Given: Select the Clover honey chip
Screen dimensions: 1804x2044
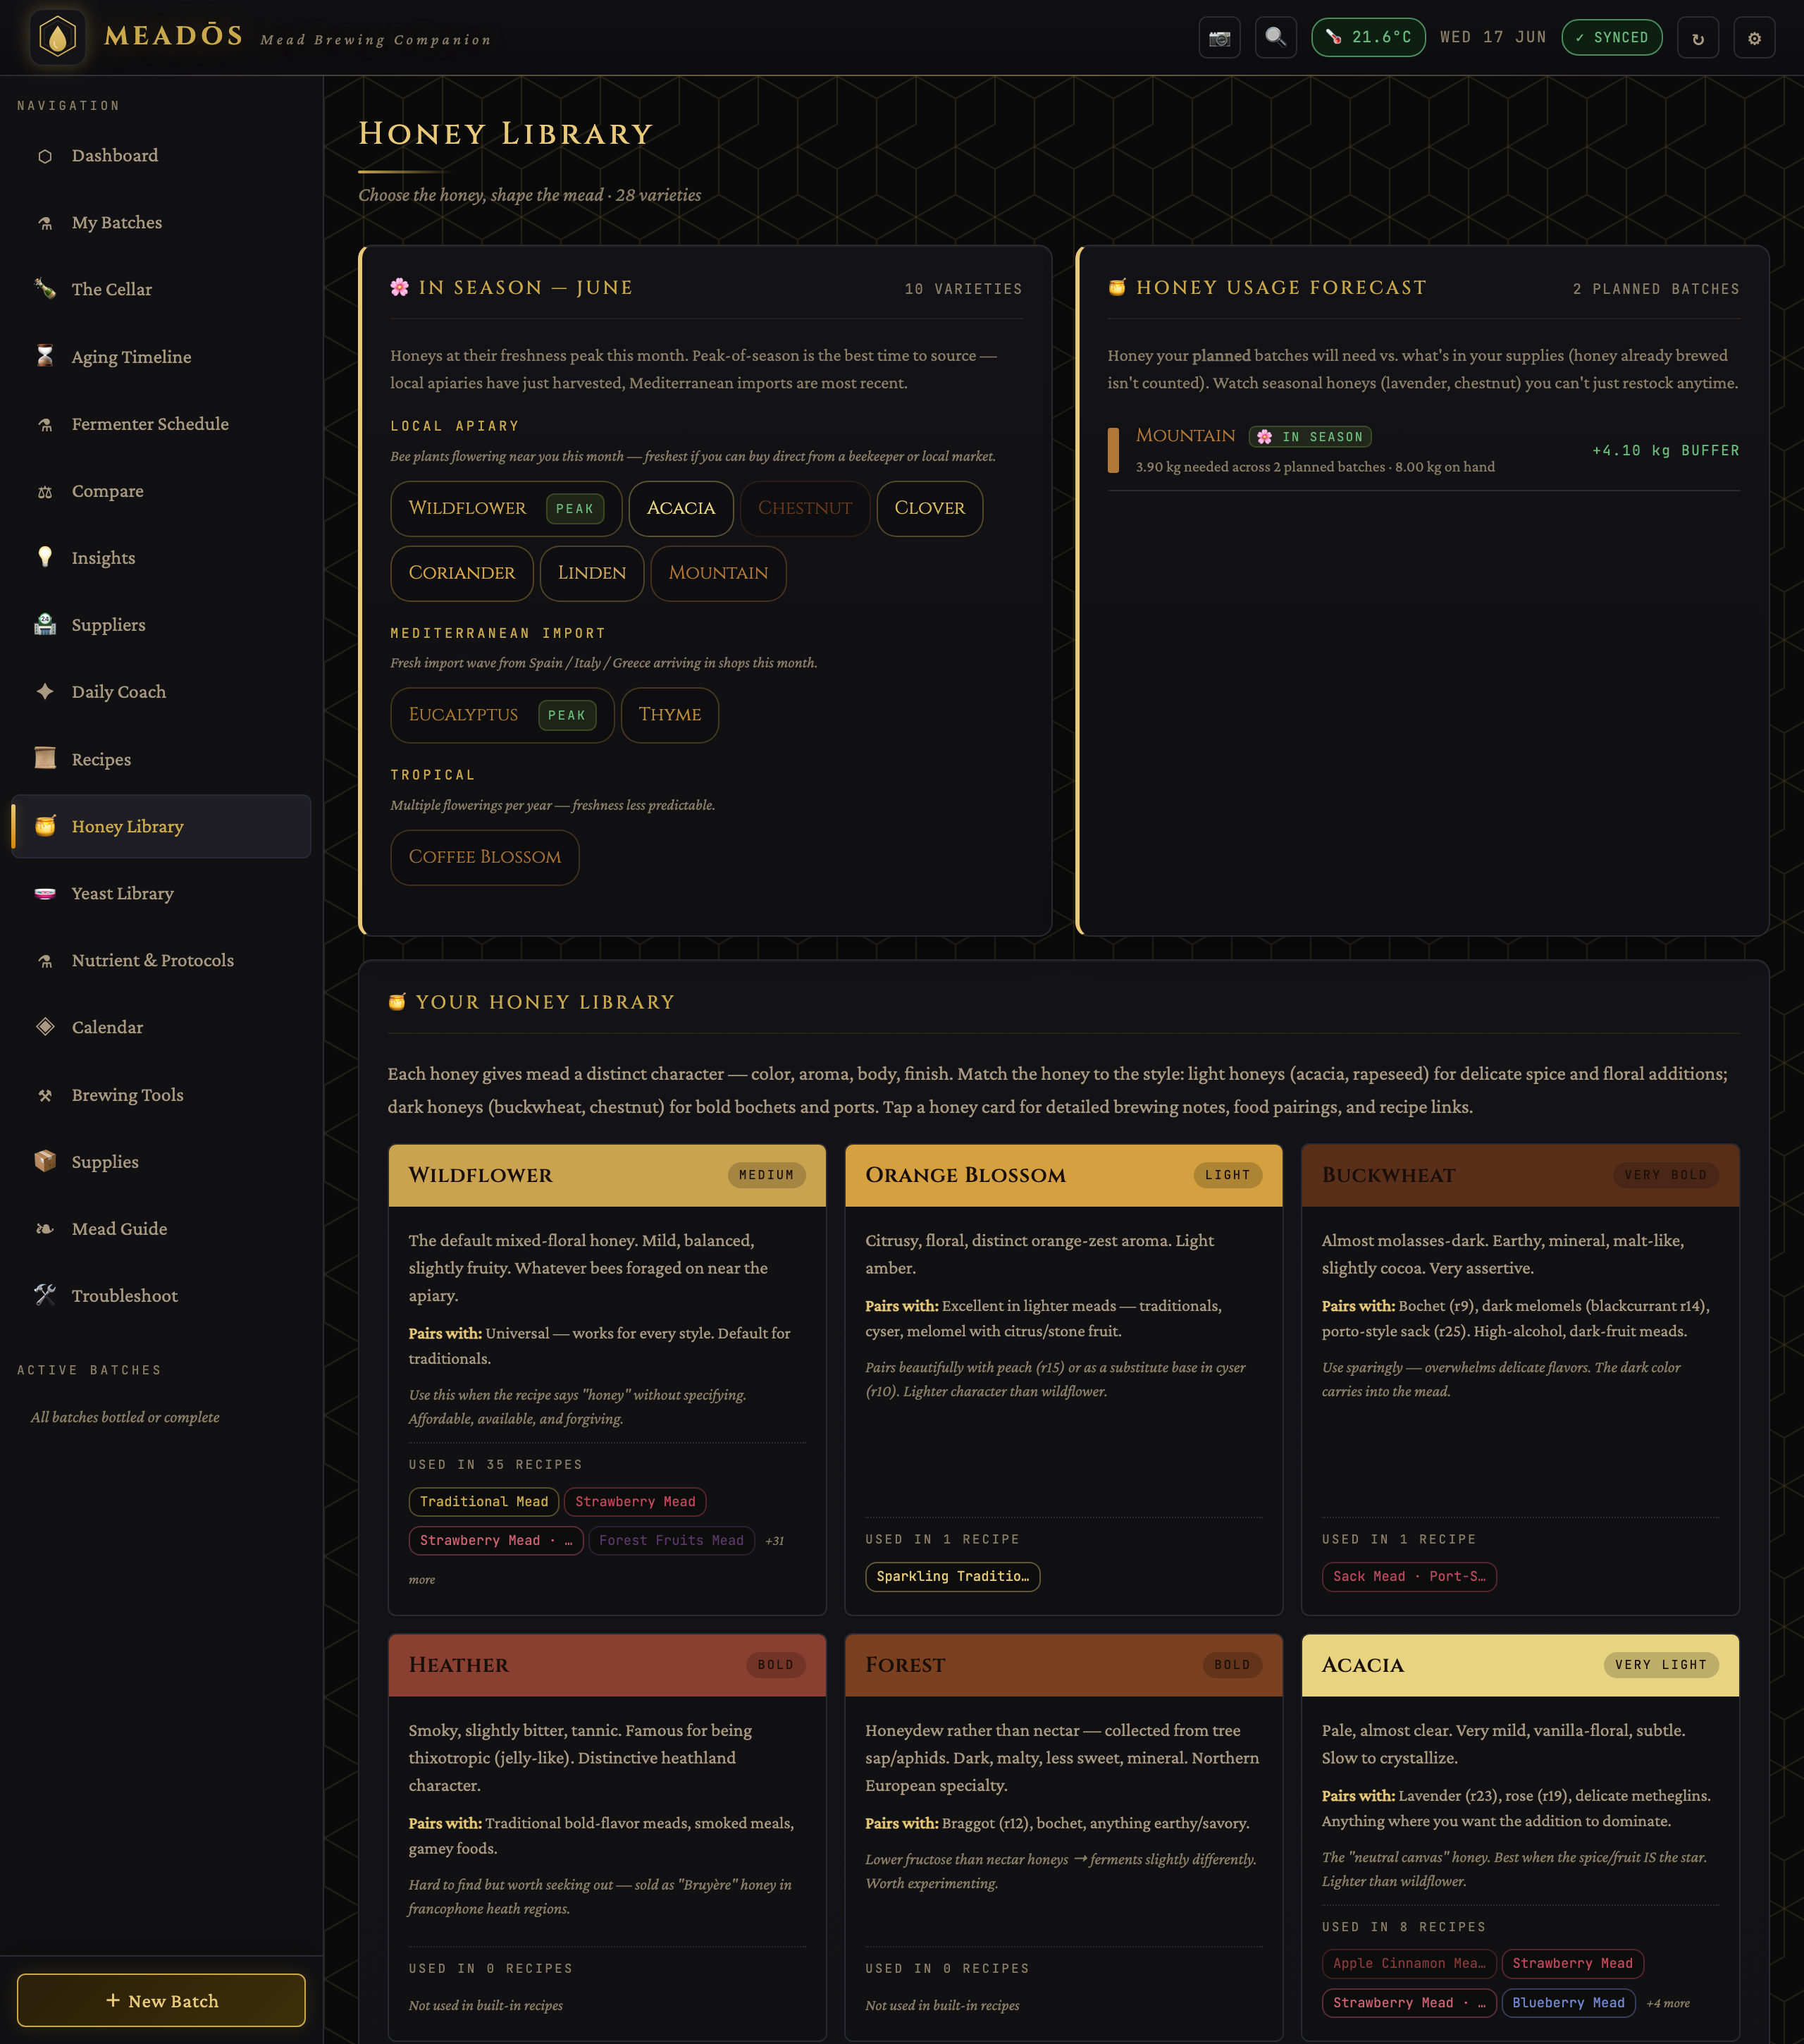Looking at the screenshot, I should click(929, 508).
